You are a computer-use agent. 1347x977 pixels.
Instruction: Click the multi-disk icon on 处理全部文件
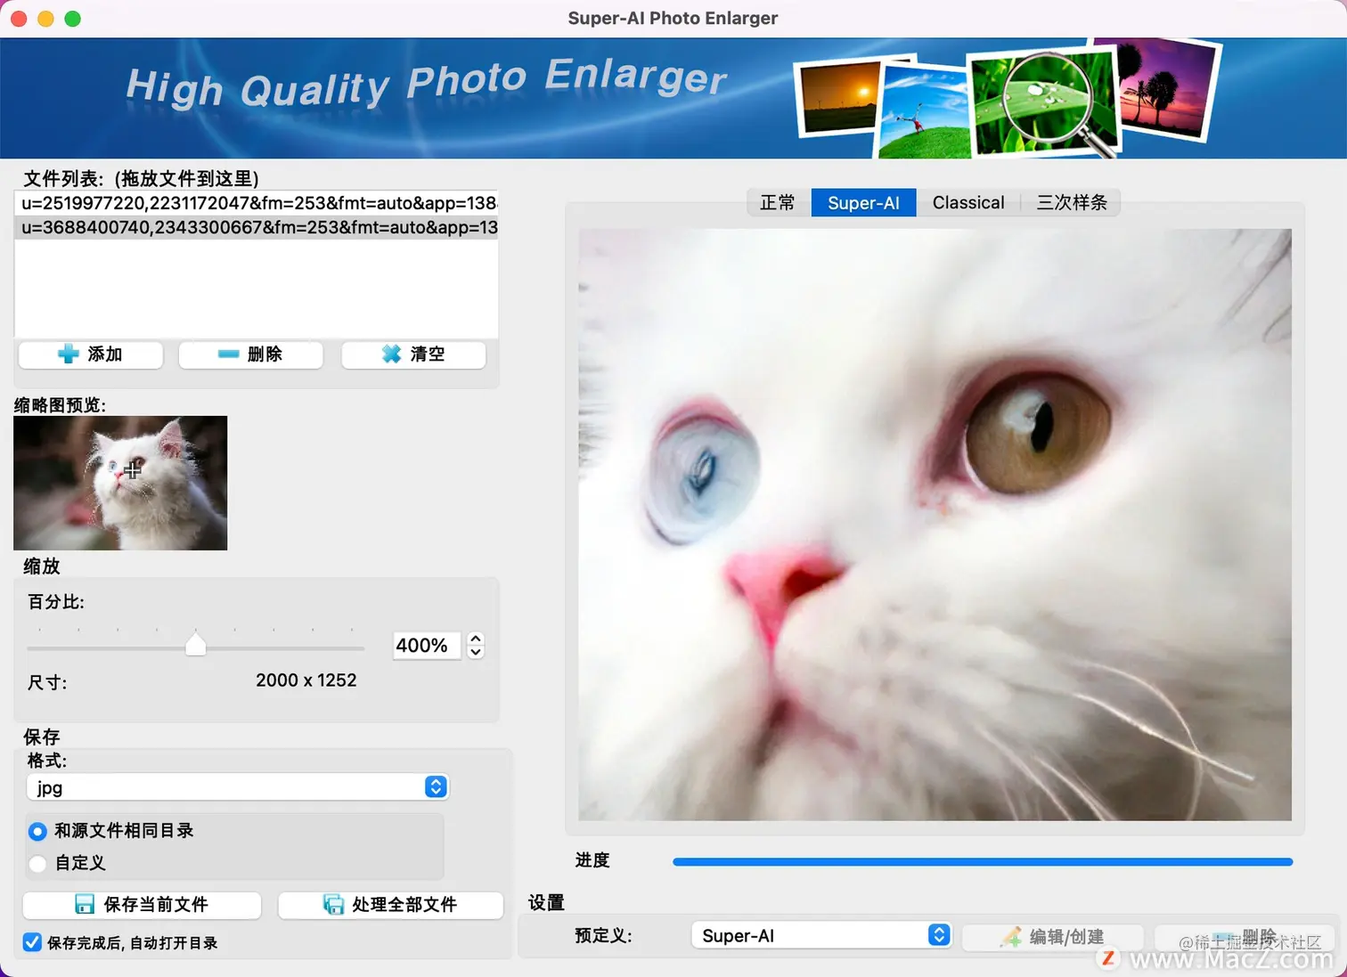click(333, 905)
